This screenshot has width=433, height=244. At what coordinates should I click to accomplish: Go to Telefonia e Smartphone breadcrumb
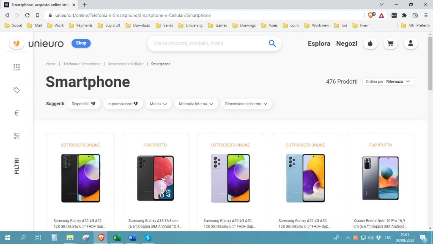[82, 64]
